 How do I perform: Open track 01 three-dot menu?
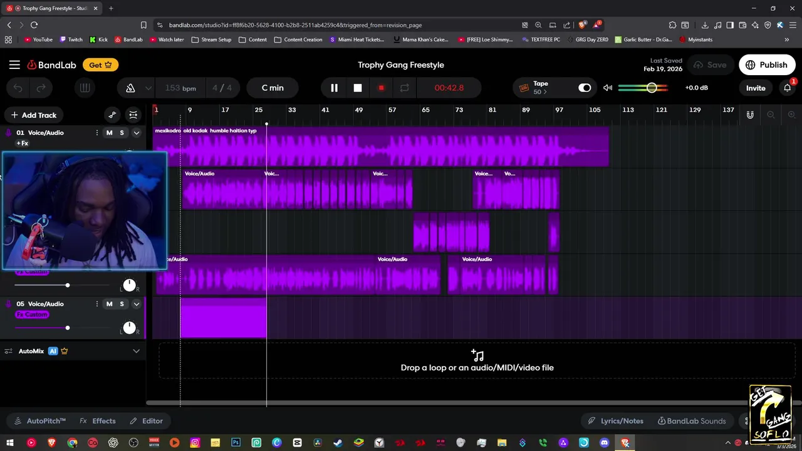tap(96, 133)
